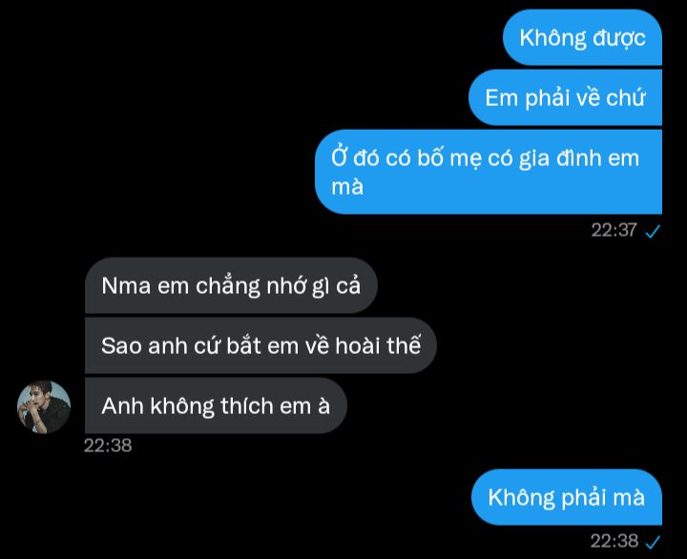Click the 'Không phải mà' message bubble
Screen dimensions: 687x559
[x=567, y=497]
